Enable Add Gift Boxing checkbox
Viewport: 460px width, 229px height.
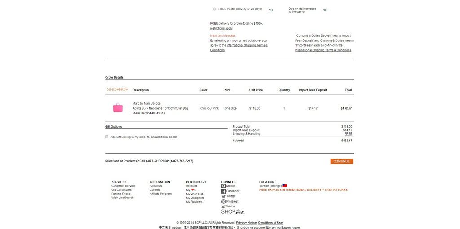pyautogui.click(x=107, y=137)
